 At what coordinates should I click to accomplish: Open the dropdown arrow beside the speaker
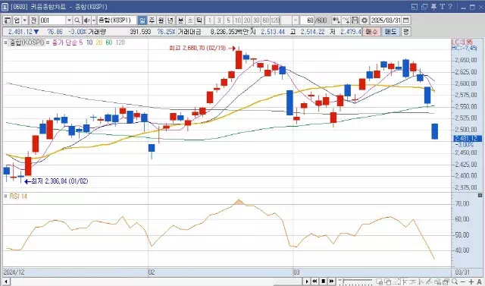(x=94, y=20)
